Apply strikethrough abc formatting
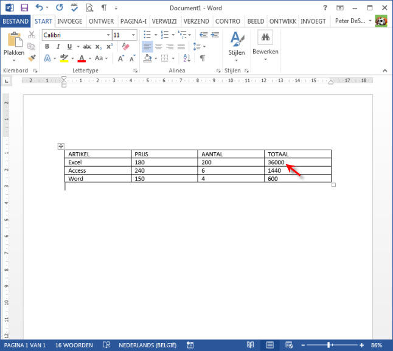The image size is (393, 351). pos(87,47)
